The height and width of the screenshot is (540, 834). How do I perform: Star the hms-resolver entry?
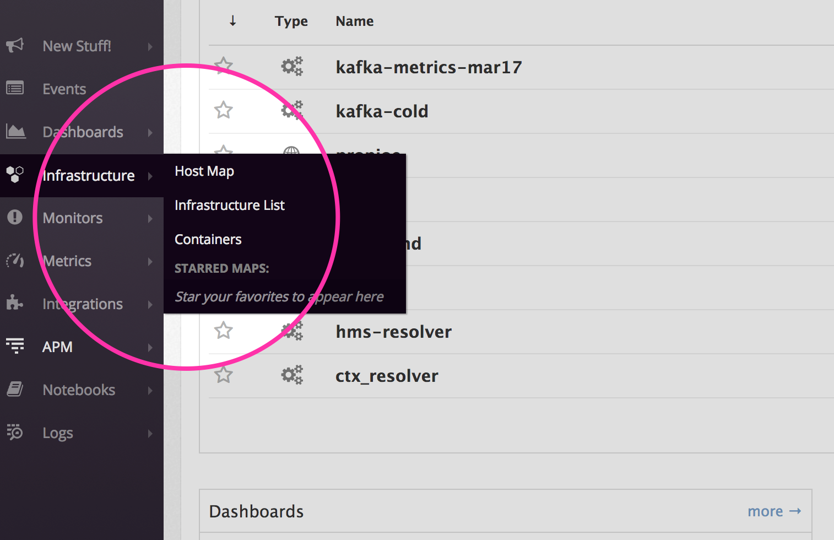click(x=224, y=331)
